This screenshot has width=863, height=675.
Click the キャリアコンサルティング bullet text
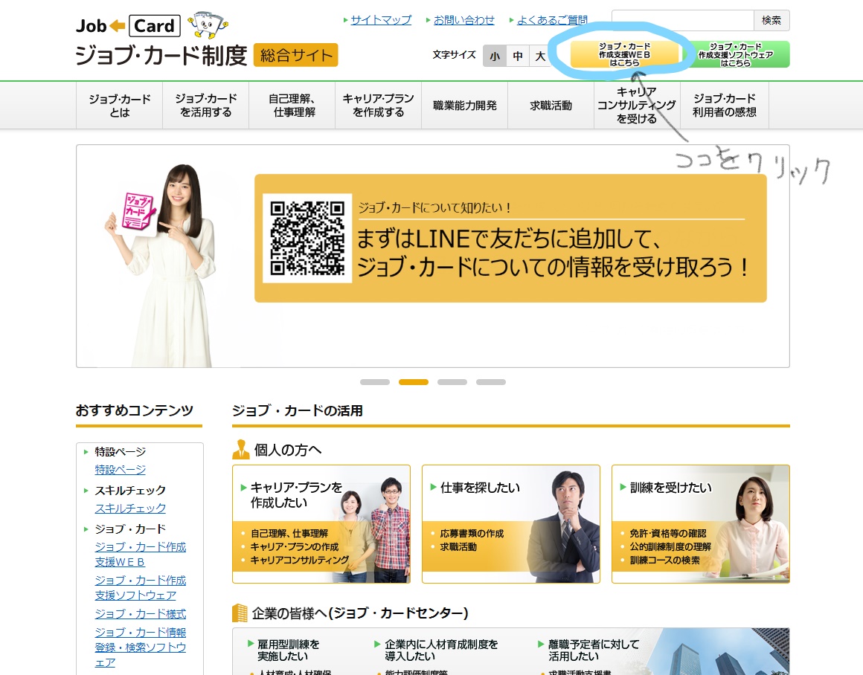[x=300, y=560]
